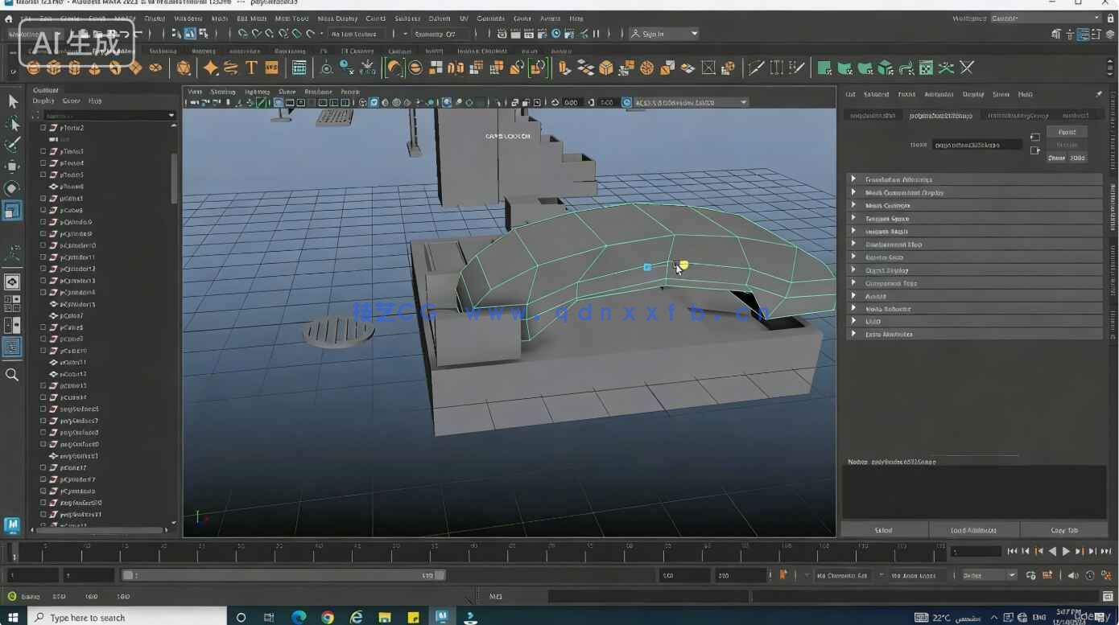Activate the Scale tool in toolbox

point(12,211)
